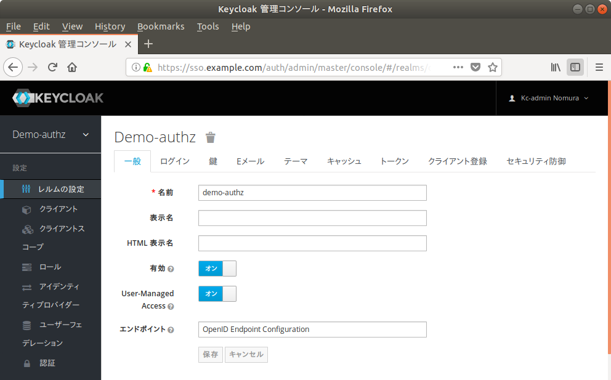Open アイデンティティプロバイダー via the arrows icon
Viewport: 611px width, 380px height.
(26, 286)
